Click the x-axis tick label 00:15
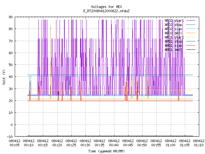 [x=43, y=145]
